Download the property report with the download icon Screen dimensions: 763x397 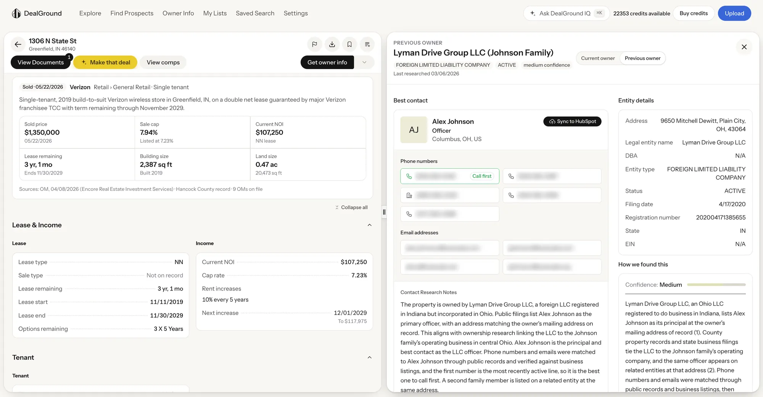pos(332,44)
